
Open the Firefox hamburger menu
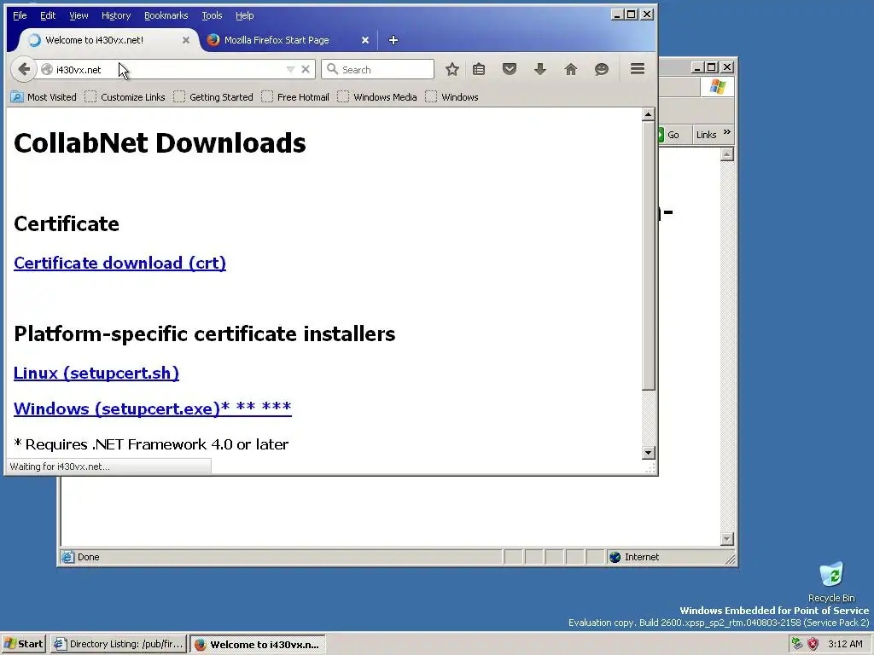(638, 68)
